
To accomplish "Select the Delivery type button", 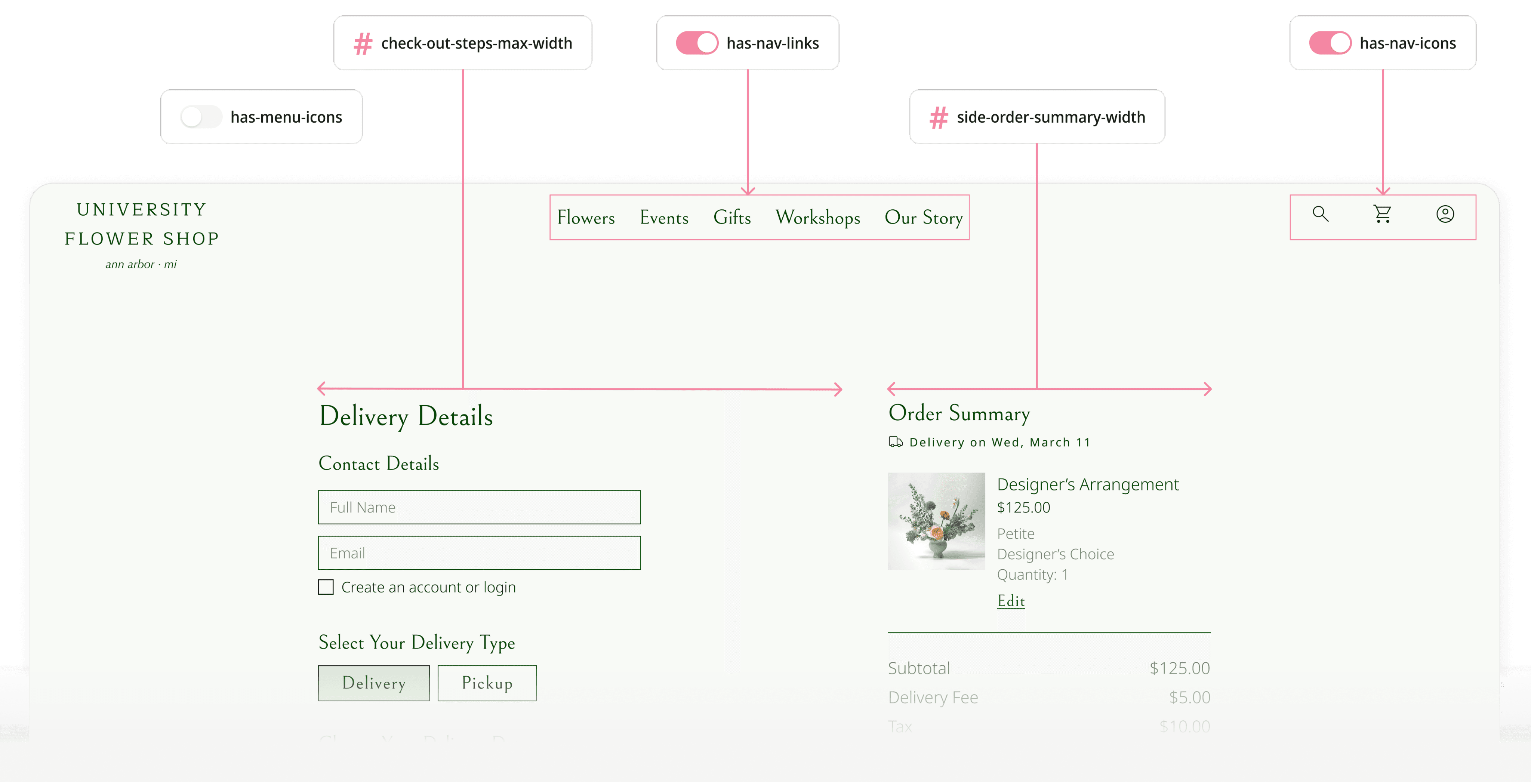I will pos(373,683).
